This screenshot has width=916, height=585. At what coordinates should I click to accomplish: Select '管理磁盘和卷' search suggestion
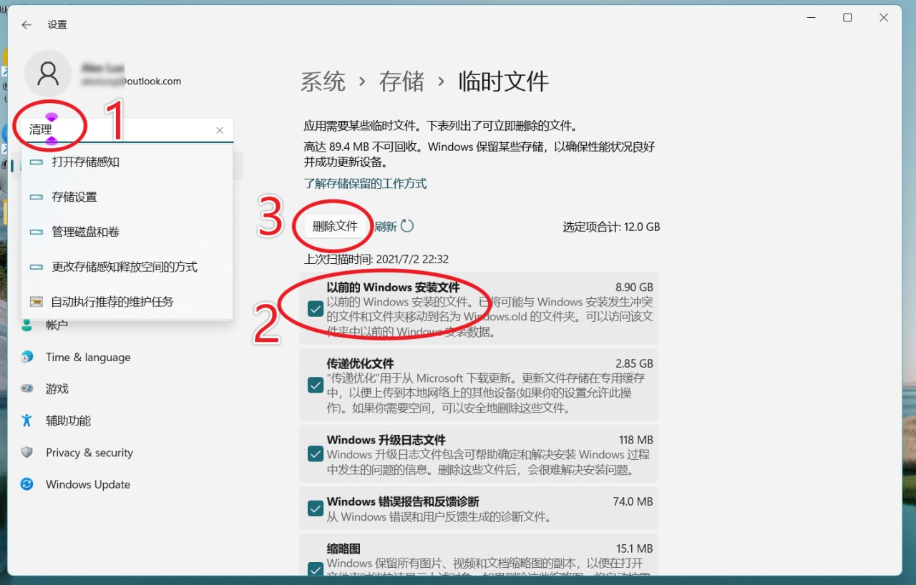[x=86, y=232]
